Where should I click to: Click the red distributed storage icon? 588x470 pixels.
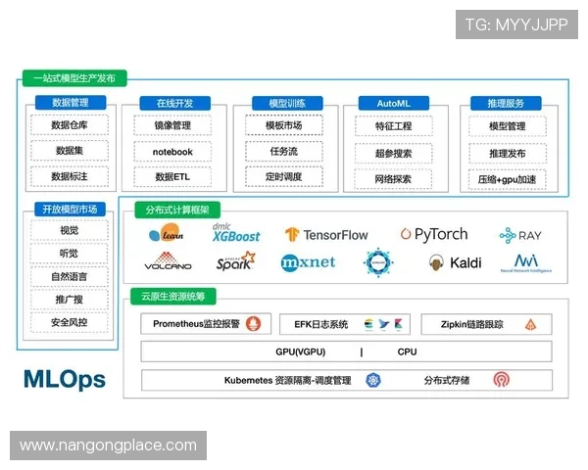[502, 379]
